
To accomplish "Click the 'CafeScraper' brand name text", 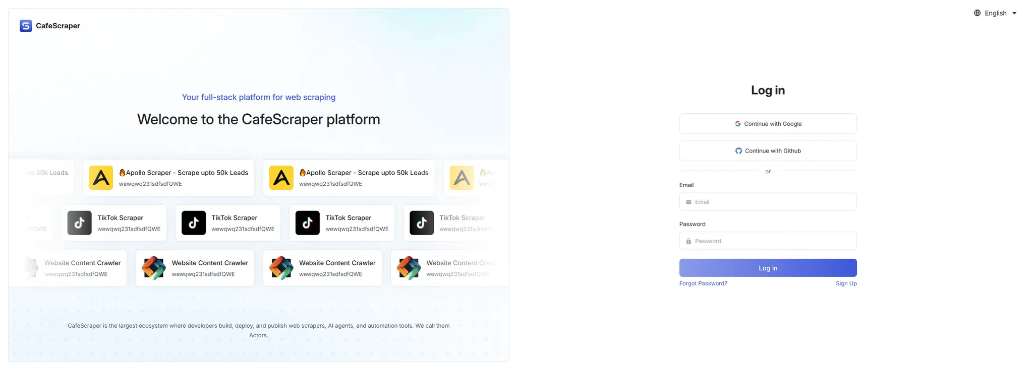I will [x=58, y=26].
